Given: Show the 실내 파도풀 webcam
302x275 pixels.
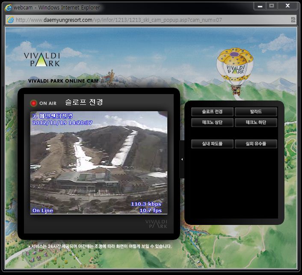Looking at the screenshot, I should (x=212, y=144).
